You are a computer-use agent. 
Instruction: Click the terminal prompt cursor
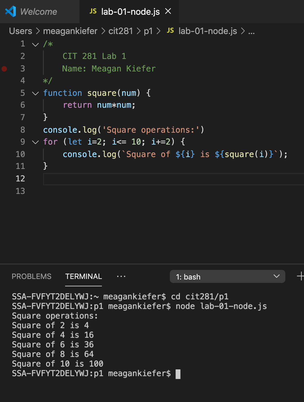(x=178, y=374)
